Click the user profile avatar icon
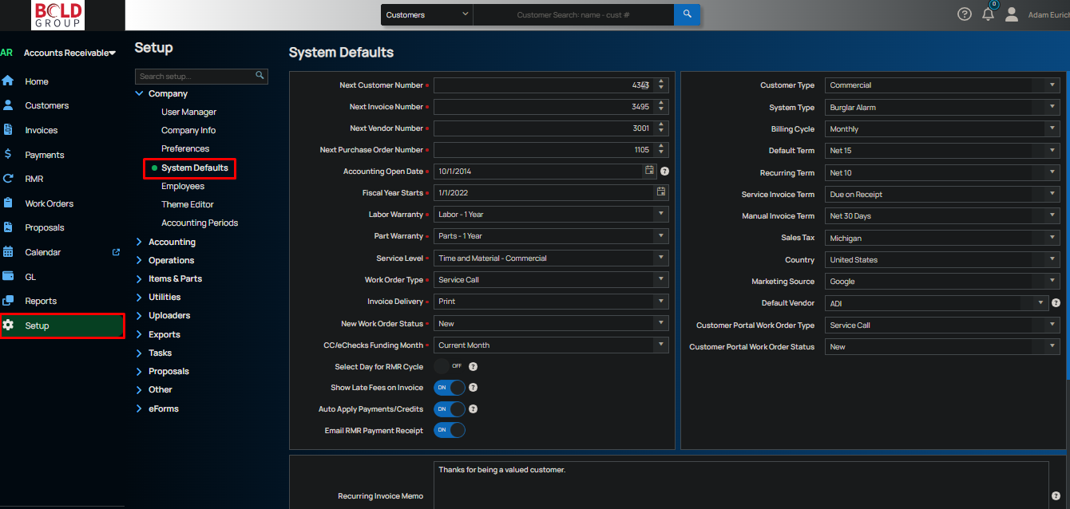This screenshot has height=509, width=1070. (x=1012, y=14)
